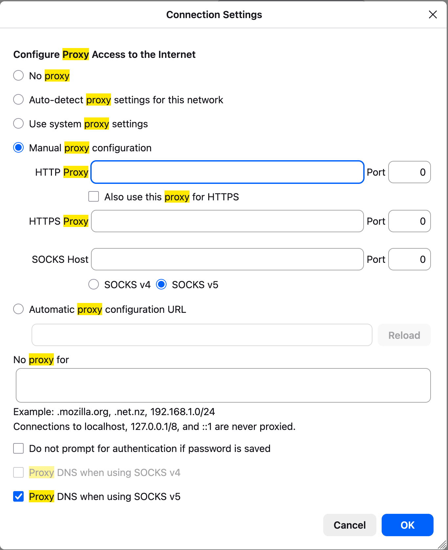The height and width of the screenshot is (550, 448).
Task: Select the SOCKS v5 protocol
Action: pos(161,284)
